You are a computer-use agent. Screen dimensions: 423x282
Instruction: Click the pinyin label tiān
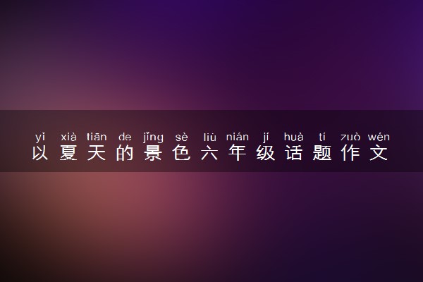coord(97,137)
